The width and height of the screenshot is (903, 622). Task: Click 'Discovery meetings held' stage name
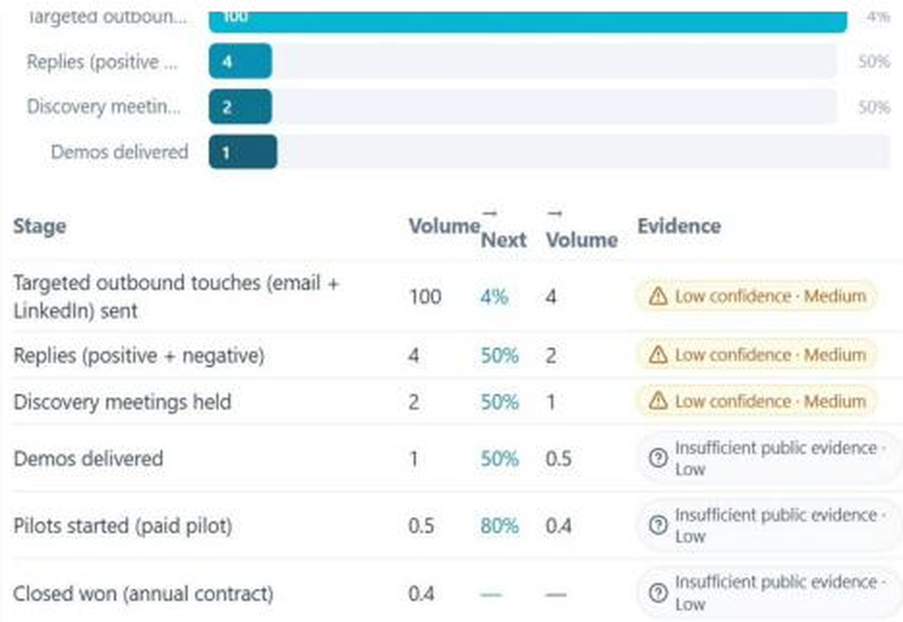click(122, 402)
